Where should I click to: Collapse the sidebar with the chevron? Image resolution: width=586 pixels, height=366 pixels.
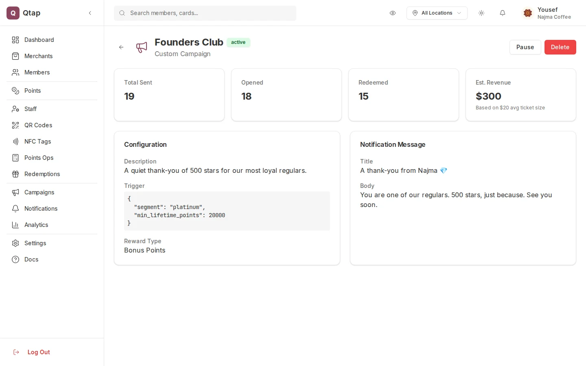coord(90,13)
